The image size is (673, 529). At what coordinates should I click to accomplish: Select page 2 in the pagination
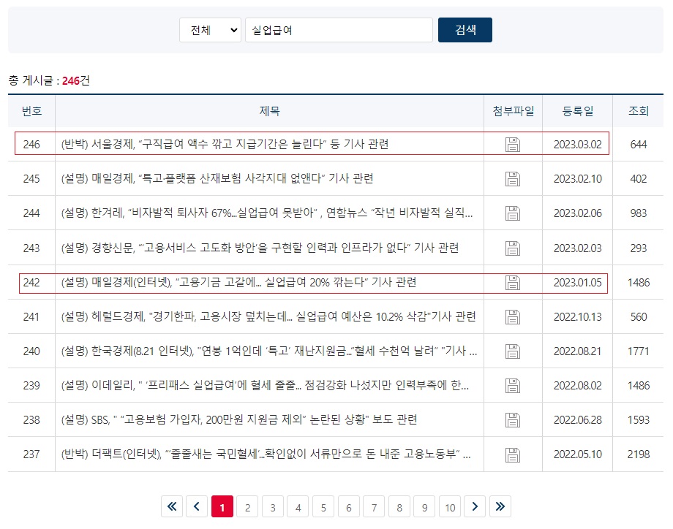(247, 506)
